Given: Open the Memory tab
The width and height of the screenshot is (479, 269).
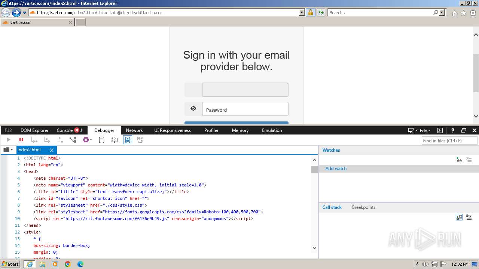Looking at the screenshot, I should click(x=240, y=130).
